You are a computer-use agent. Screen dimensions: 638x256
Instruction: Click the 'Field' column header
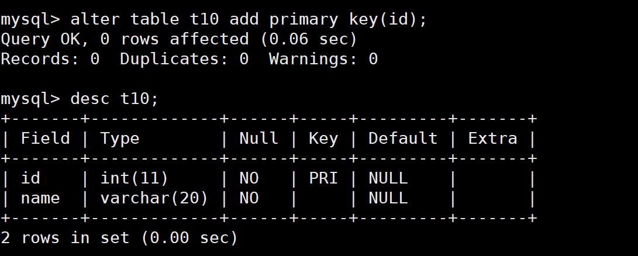click(46, 139)
